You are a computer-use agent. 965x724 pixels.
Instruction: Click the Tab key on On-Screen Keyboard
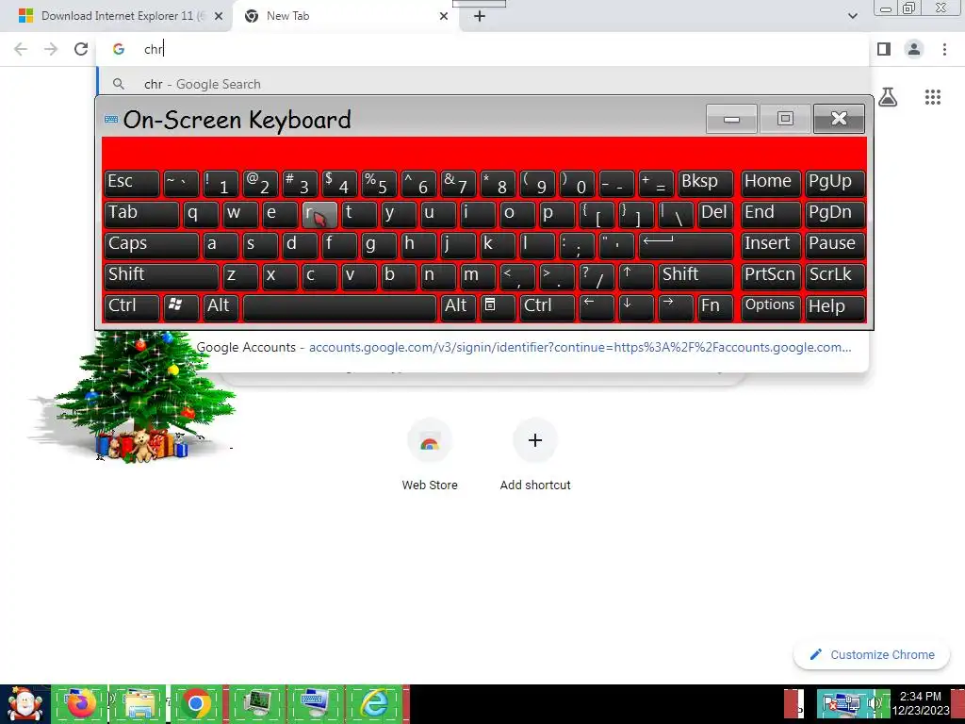pos(141,214)
